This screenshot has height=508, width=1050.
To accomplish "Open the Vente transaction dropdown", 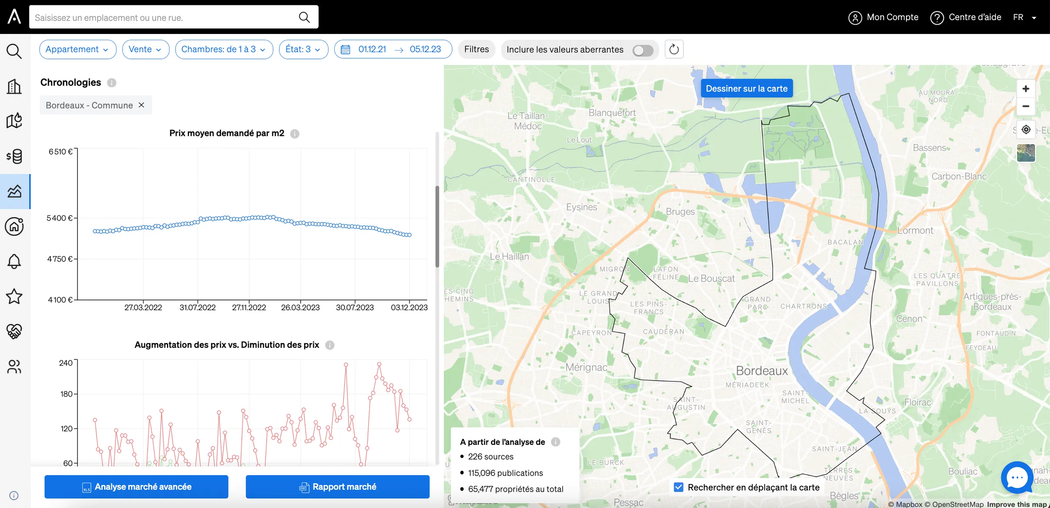I will (146, 50).
